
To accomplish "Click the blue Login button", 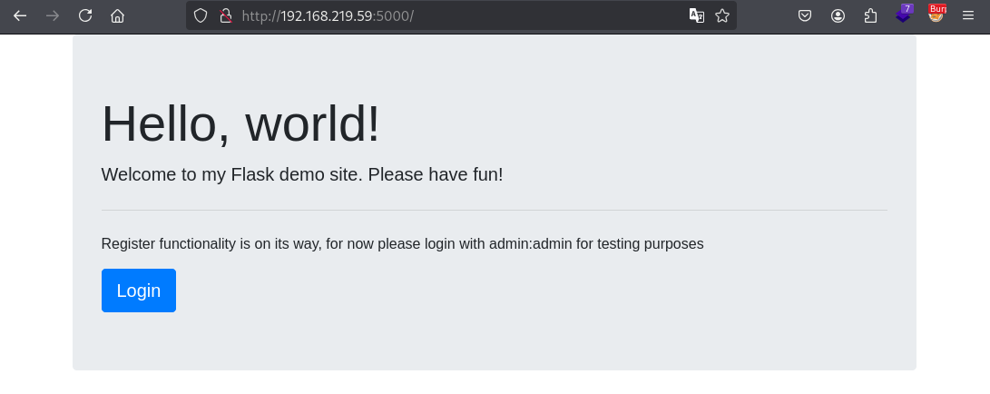I will [139, 291].
